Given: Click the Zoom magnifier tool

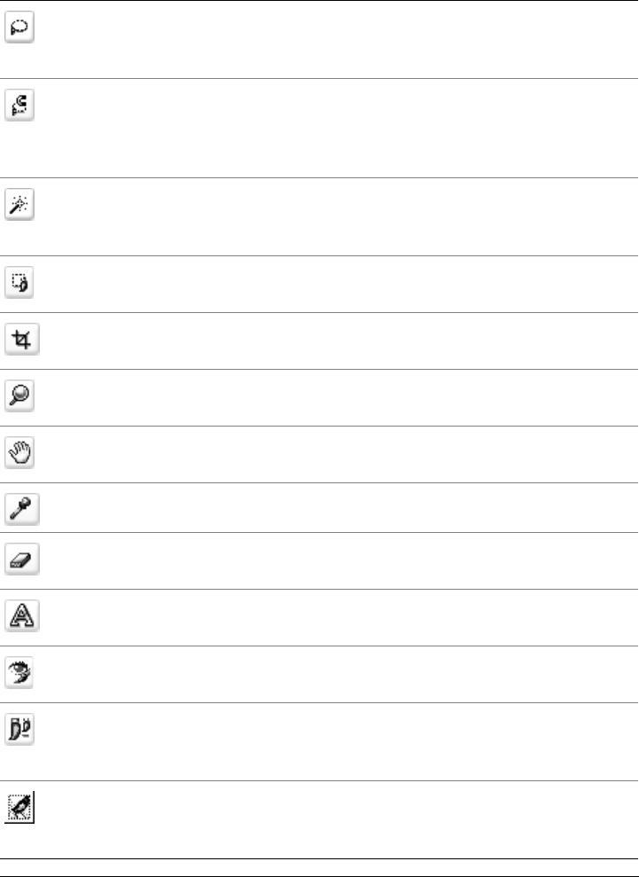Looking at the screenshot, I should pos(19,395).
